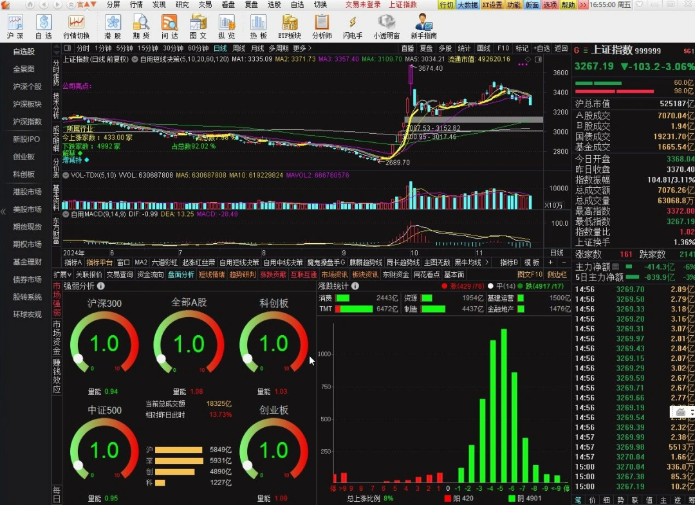Toggle the 侧边栏 sidebar display
The height and width of the screenshot is (505, 695).
556,275
